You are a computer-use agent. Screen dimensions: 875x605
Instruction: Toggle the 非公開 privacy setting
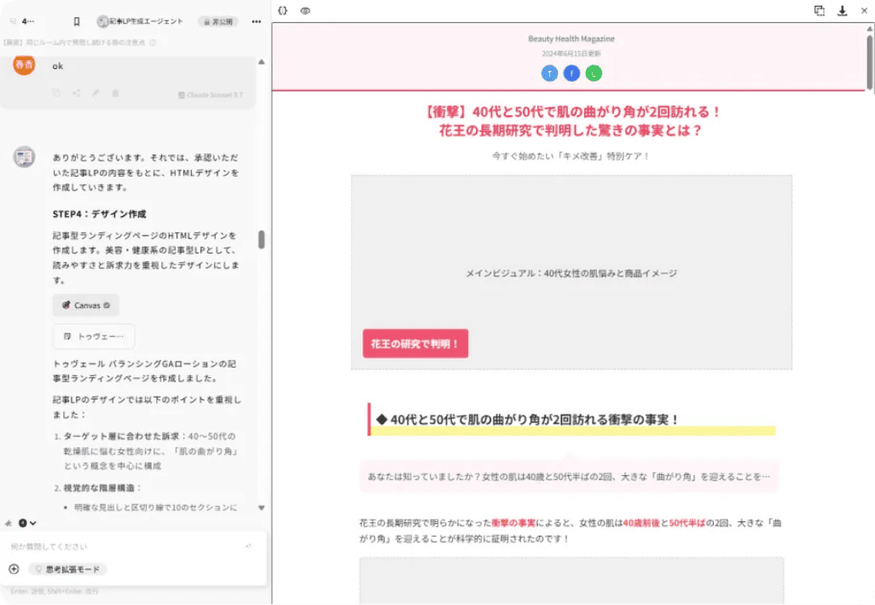[x=218, y=21]
